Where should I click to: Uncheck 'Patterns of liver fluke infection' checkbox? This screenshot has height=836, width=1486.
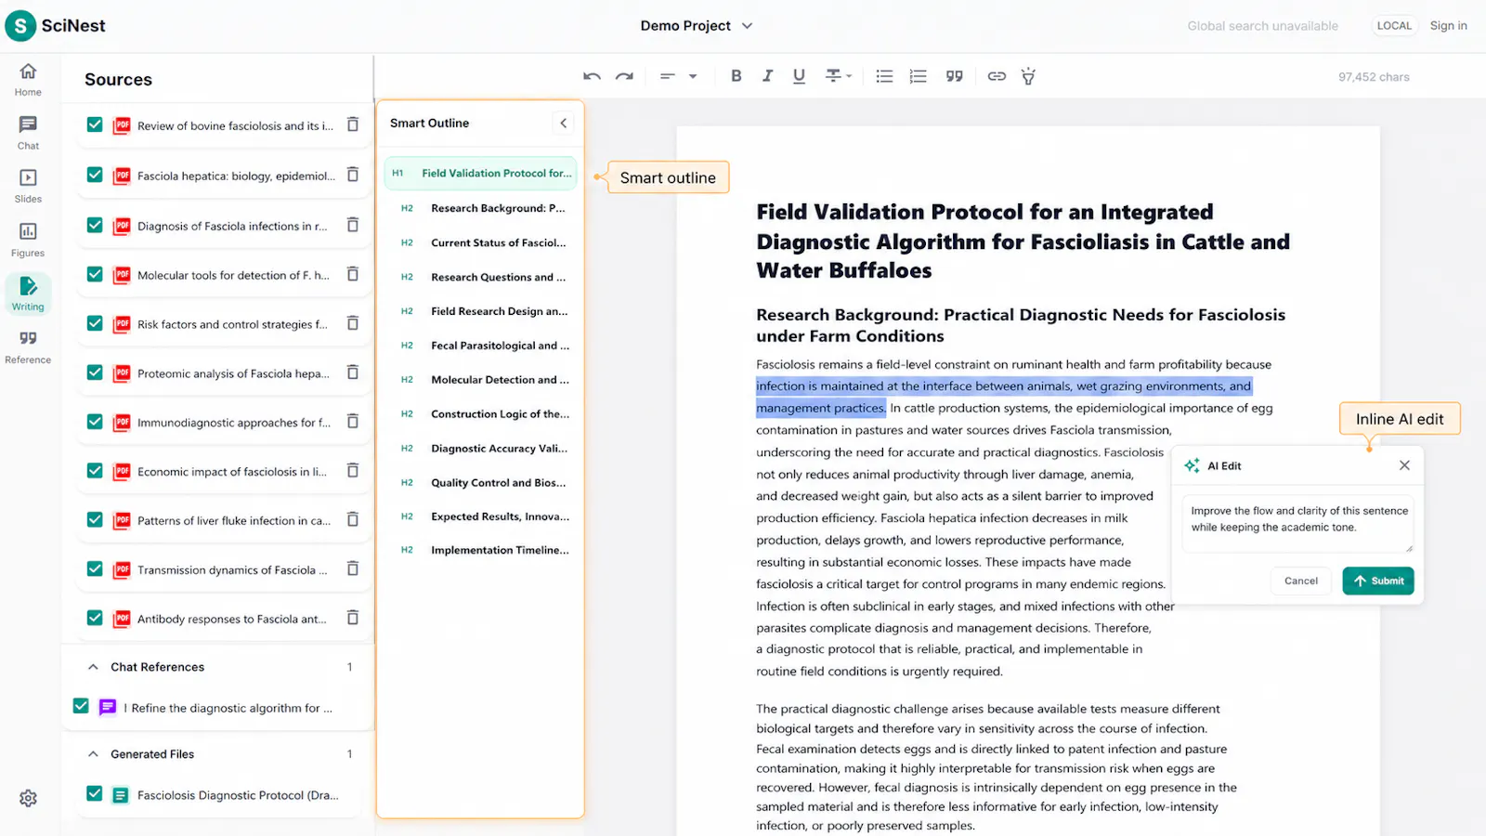pos(95,520)
